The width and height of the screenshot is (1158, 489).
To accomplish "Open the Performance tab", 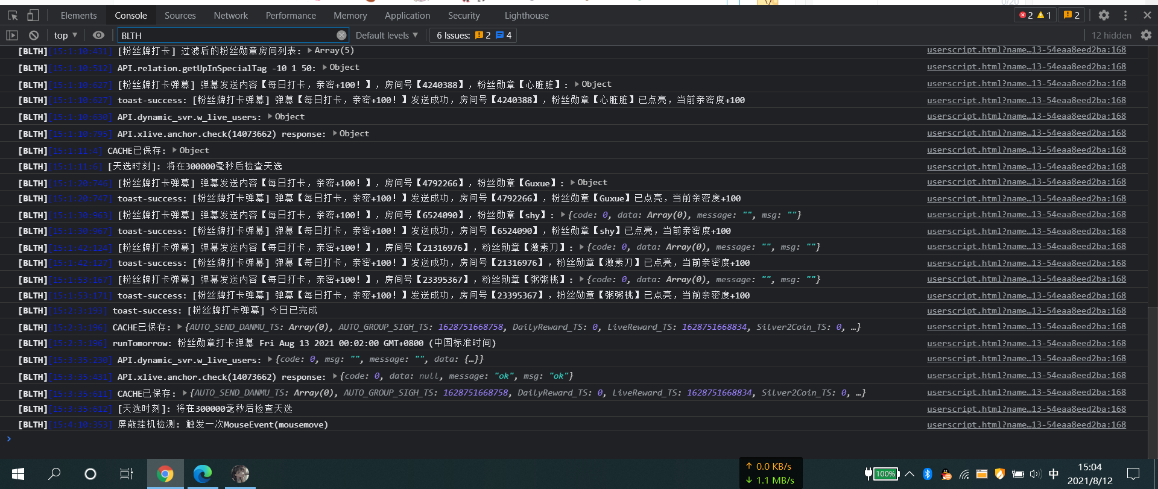I will coord(291,16).
